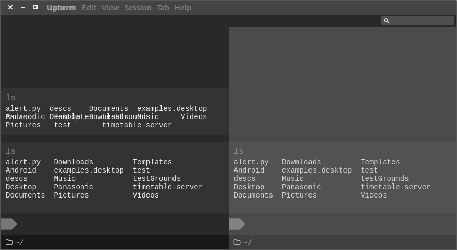Open the View menu
This screenshot has height=250, width=457.
[110, 8]
